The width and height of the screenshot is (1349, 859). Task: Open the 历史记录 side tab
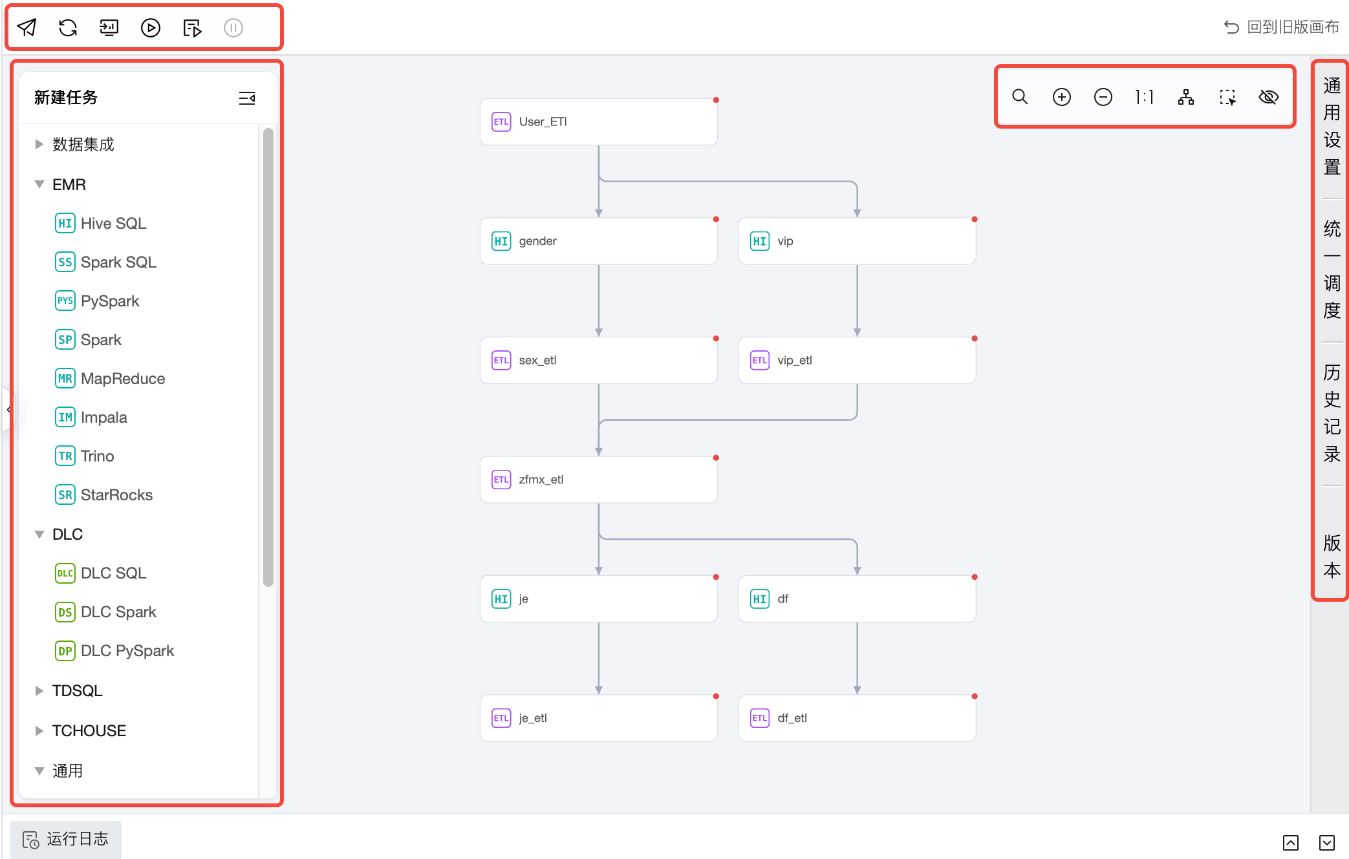1332,414
